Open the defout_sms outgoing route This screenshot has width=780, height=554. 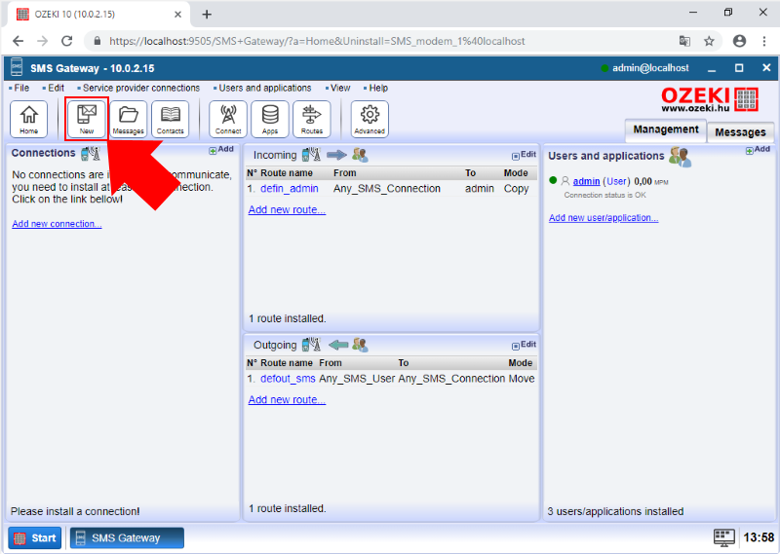tap(288, 379)
